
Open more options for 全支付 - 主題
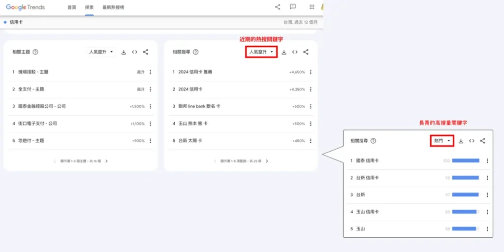151,90
